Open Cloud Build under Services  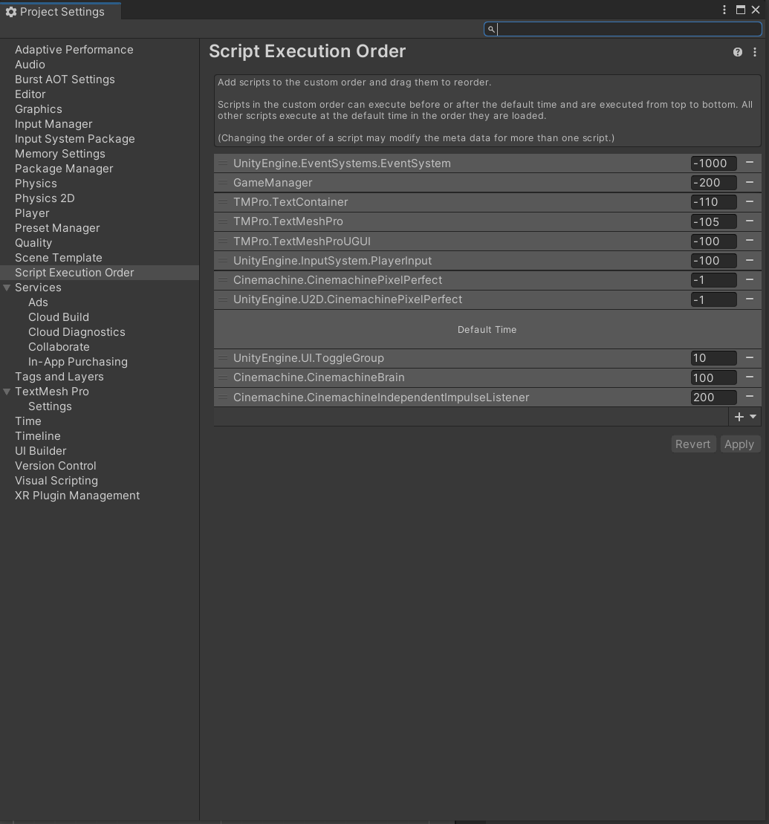coord(59,317)
